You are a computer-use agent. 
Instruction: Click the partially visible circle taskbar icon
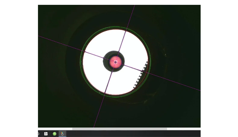tap(38, 134)
